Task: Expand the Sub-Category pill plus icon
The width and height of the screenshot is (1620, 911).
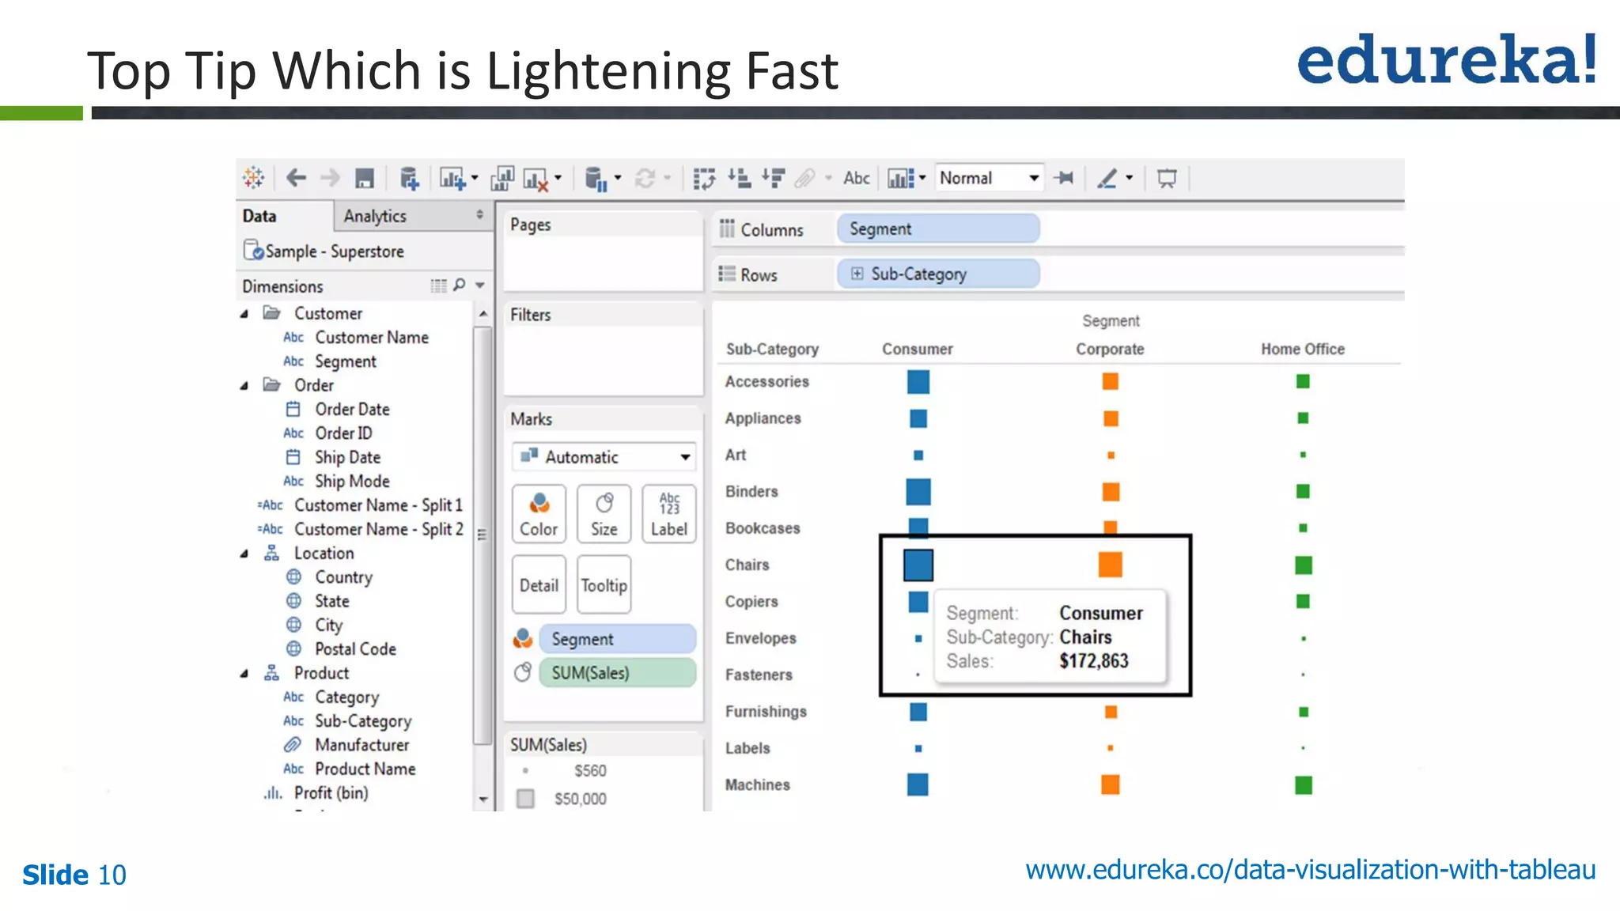Action: (857, 274)
